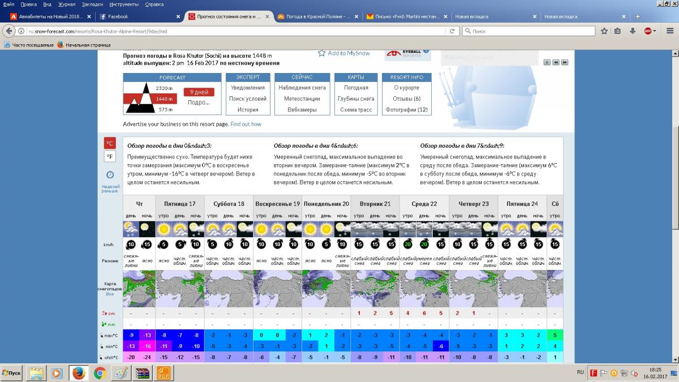This screenshot has width=679, height=382.
Task: Open the Схема трасс link
Action: tap(356, 110)
